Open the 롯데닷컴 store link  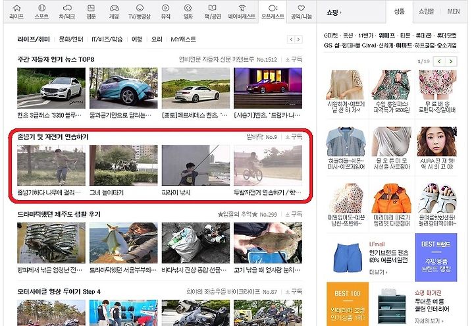click(446, 36)
